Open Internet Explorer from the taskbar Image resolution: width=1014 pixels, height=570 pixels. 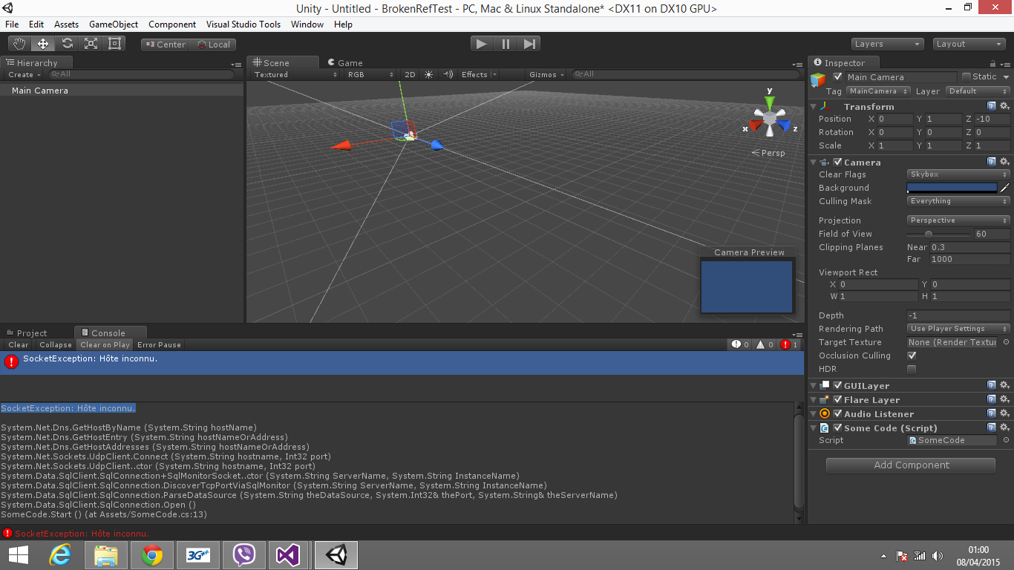point(60,555)
